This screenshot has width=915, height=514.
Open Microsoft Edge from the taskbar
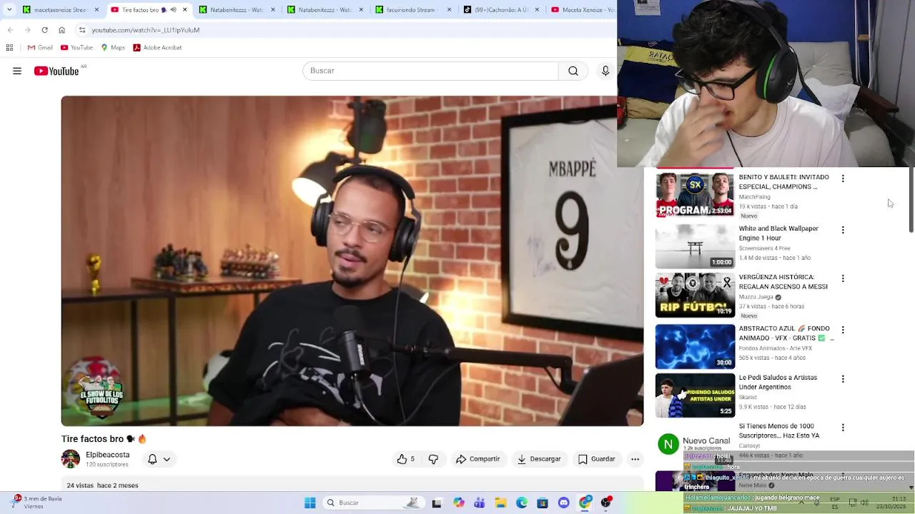522,503
